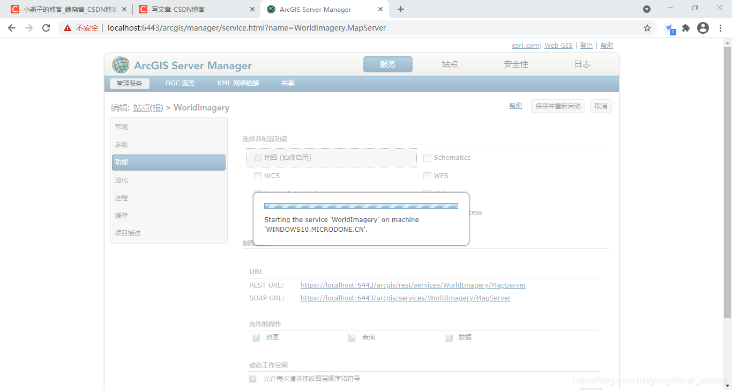
Task: Open the SOAP URL MapServer link
Action: point(406,298)
